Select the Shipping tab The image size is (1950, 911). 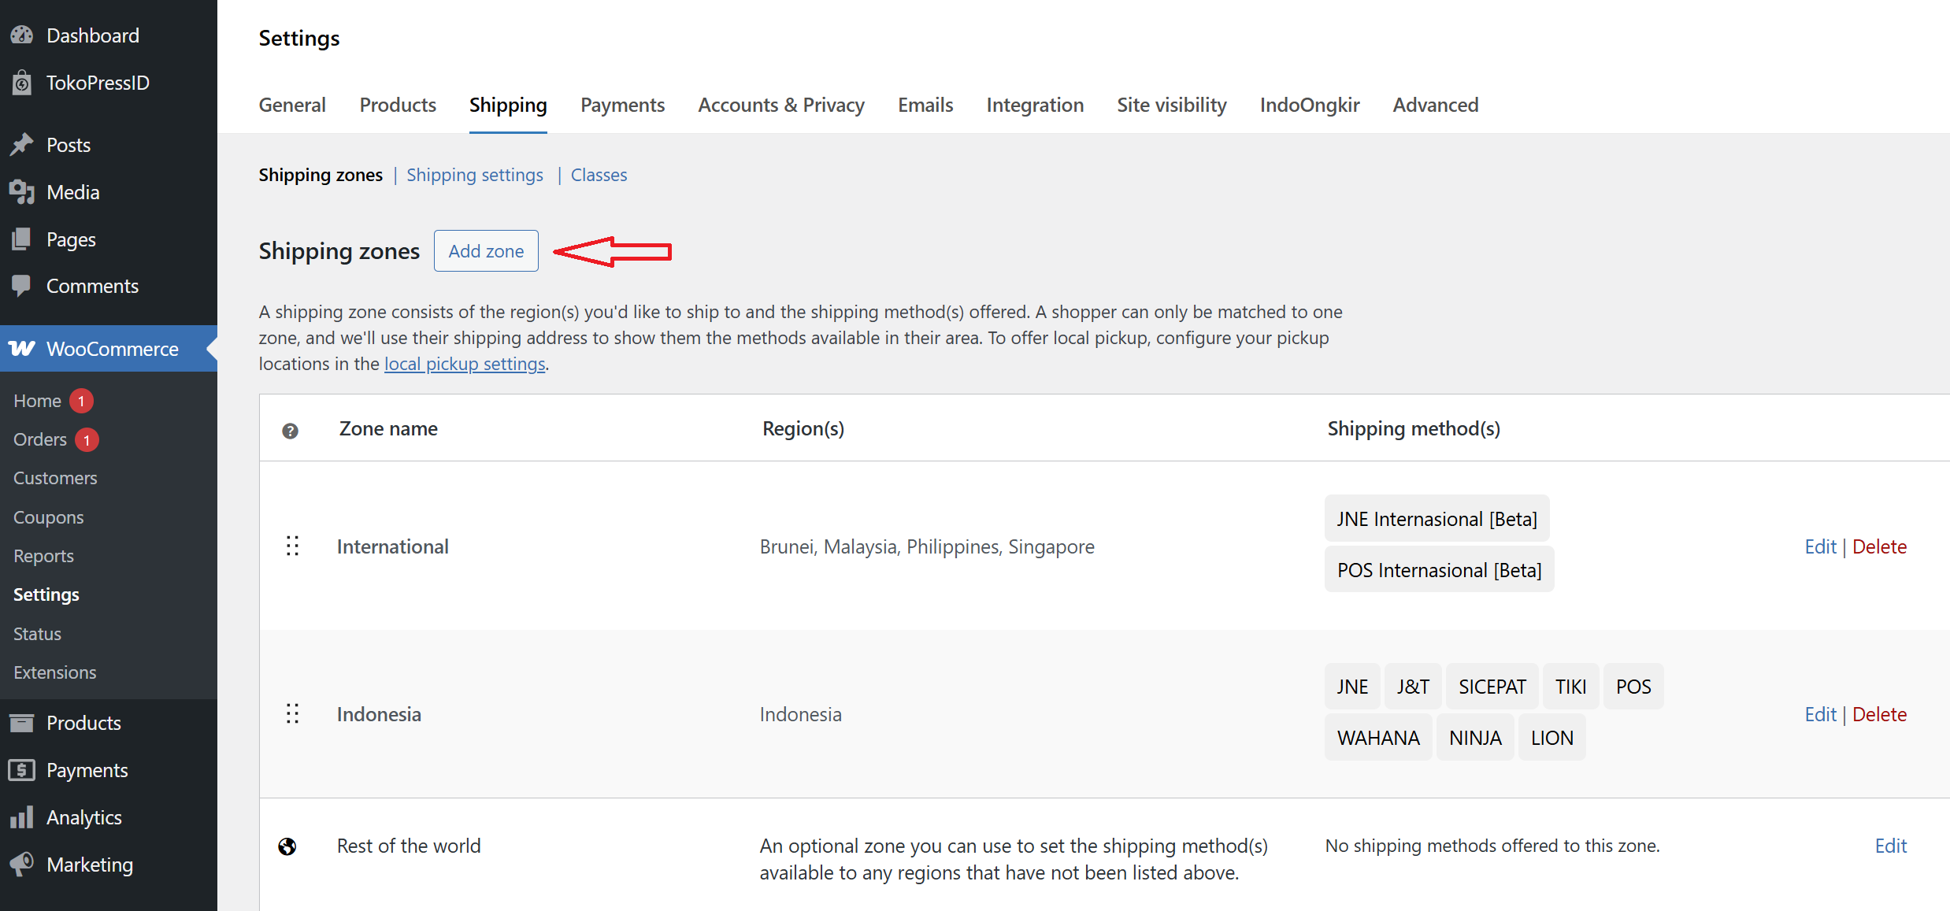[x=508, y=105]
